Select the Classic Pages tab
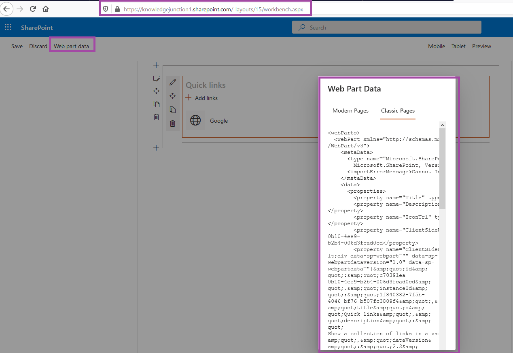 [398, 111]
